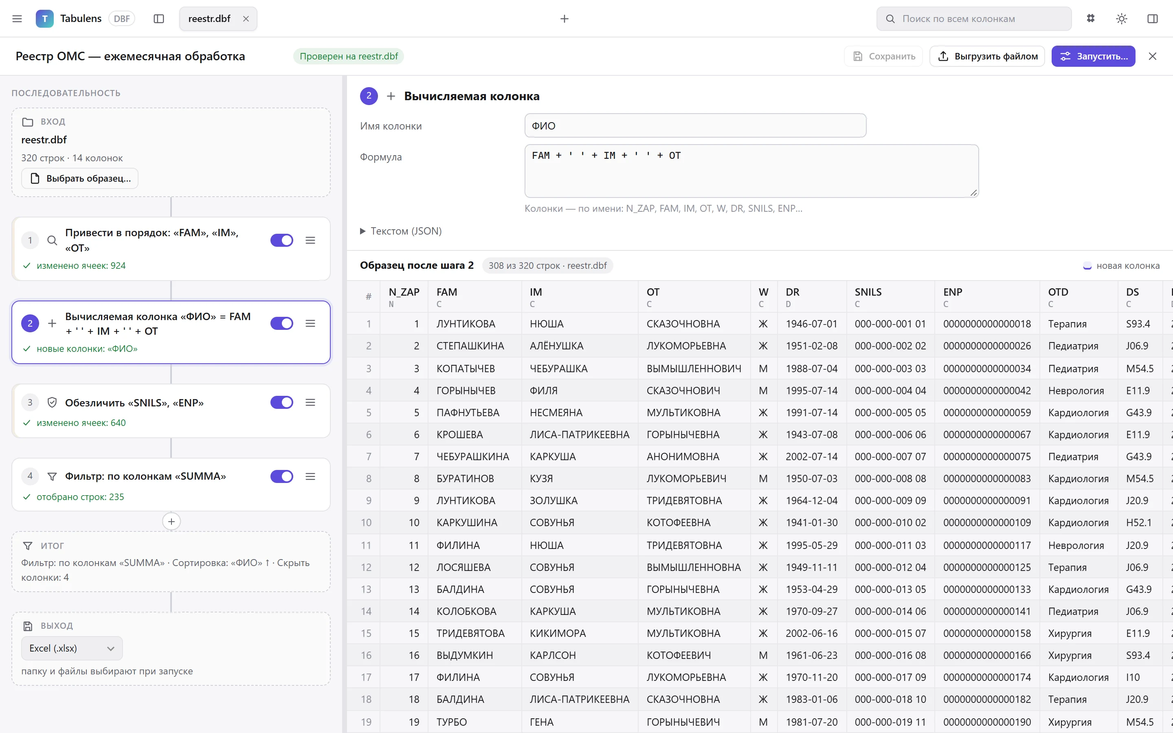Click the Выгрузить файлом button
This screenshot has height=733, width=1173.
987,56
